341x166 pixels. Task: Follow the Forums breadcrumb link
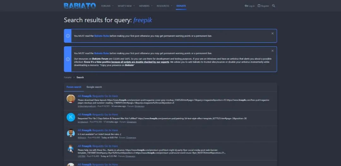click(68, 77)
